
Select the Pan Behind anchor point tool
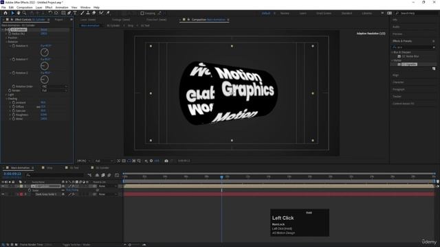(56, 13)
